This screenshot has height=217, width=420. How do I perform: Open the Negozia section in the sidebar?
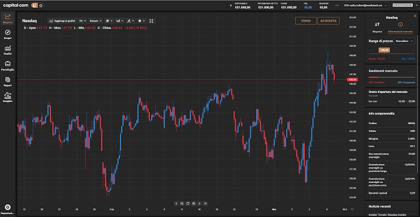coord(7,19)
